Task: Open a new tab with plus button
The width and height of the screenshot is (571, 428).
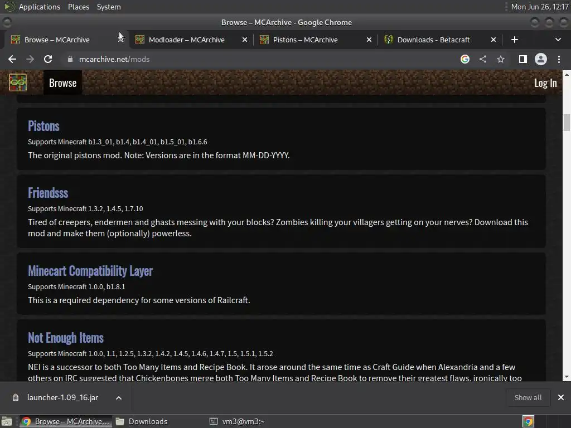Action: pos(515,40)
